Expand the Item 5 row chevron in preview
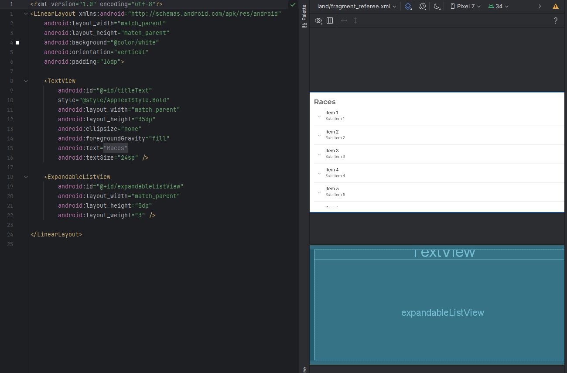The image size is (567, 373). [x=319, y=192]
